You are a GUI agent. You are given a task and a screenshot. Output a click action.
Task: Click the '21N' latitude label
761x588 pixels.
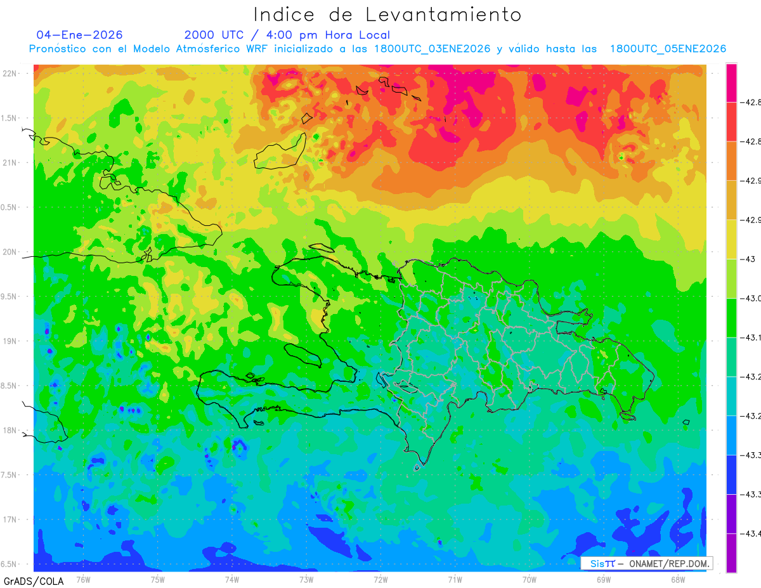[10, 163]
